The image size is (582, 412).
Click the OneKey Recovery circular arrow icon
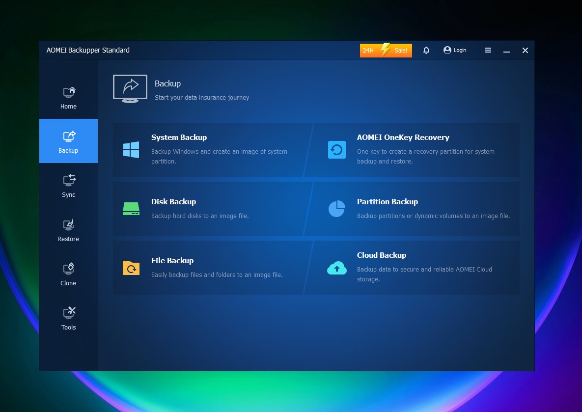(336, 150)
